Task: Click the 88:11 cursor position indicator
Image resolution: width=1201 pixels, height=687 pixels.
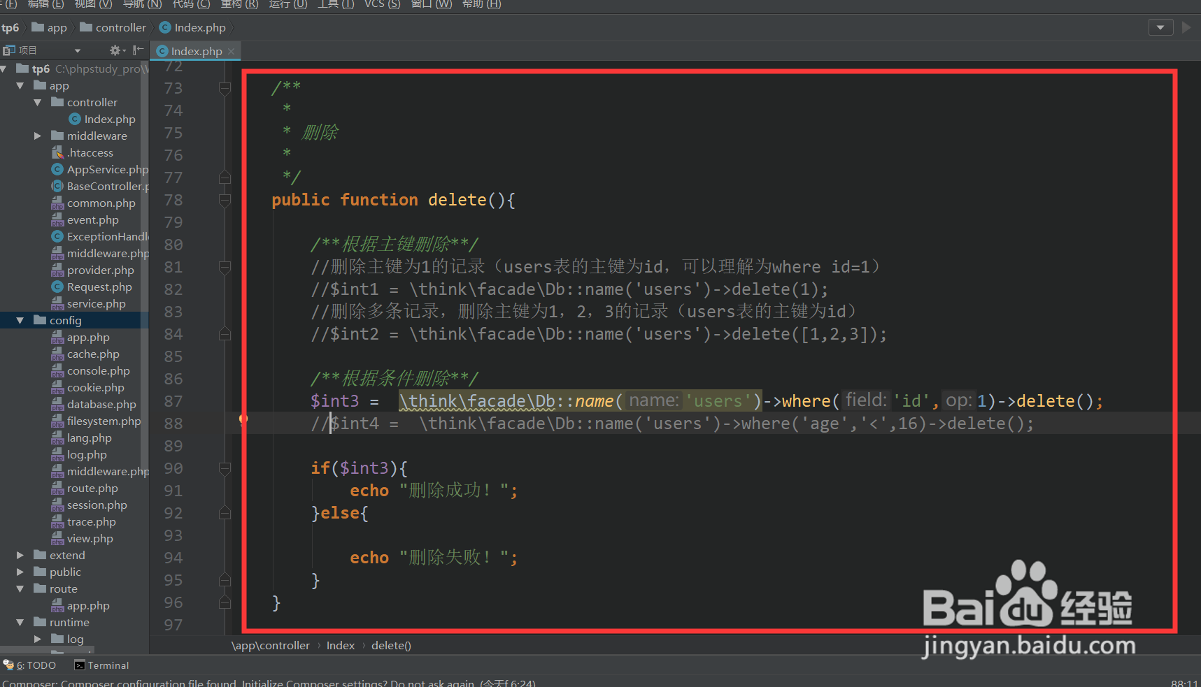Action: click(1184, 683)
